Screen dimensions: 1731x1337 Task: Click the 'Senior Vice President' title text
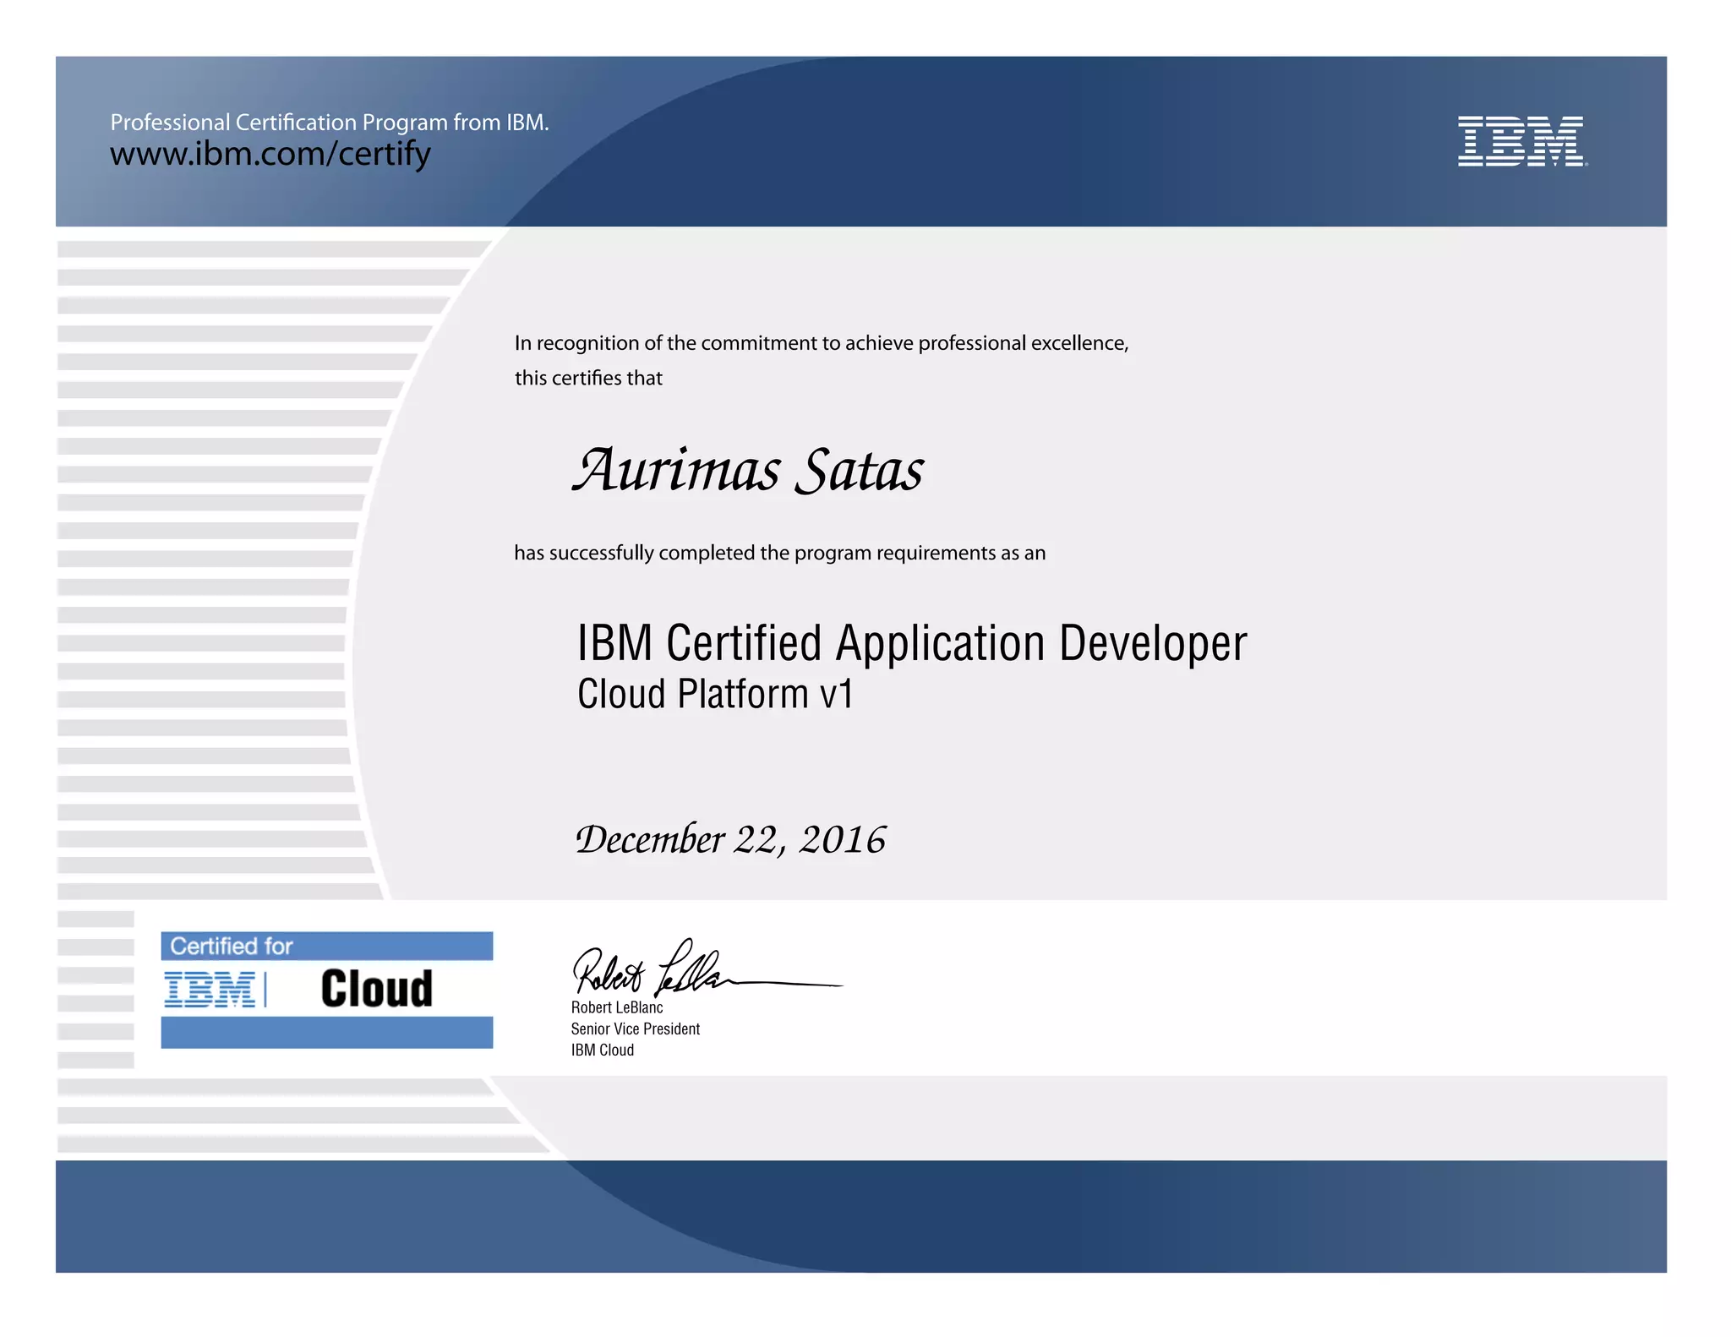pos(635,1029)
